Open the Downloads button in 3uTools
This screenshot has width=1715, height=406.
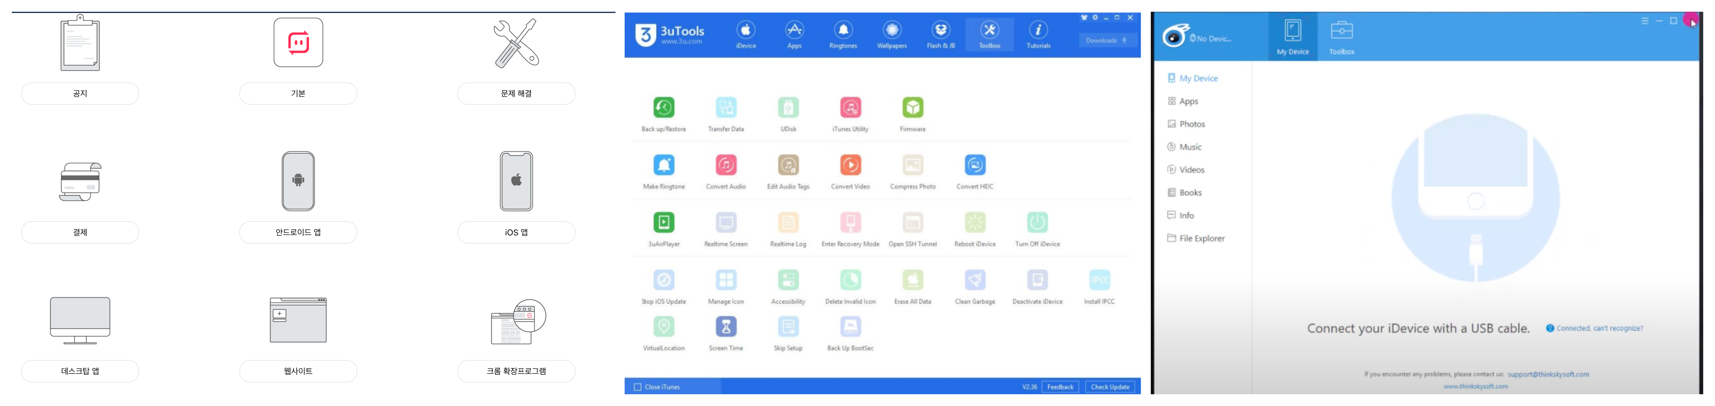coord(1108,41)
